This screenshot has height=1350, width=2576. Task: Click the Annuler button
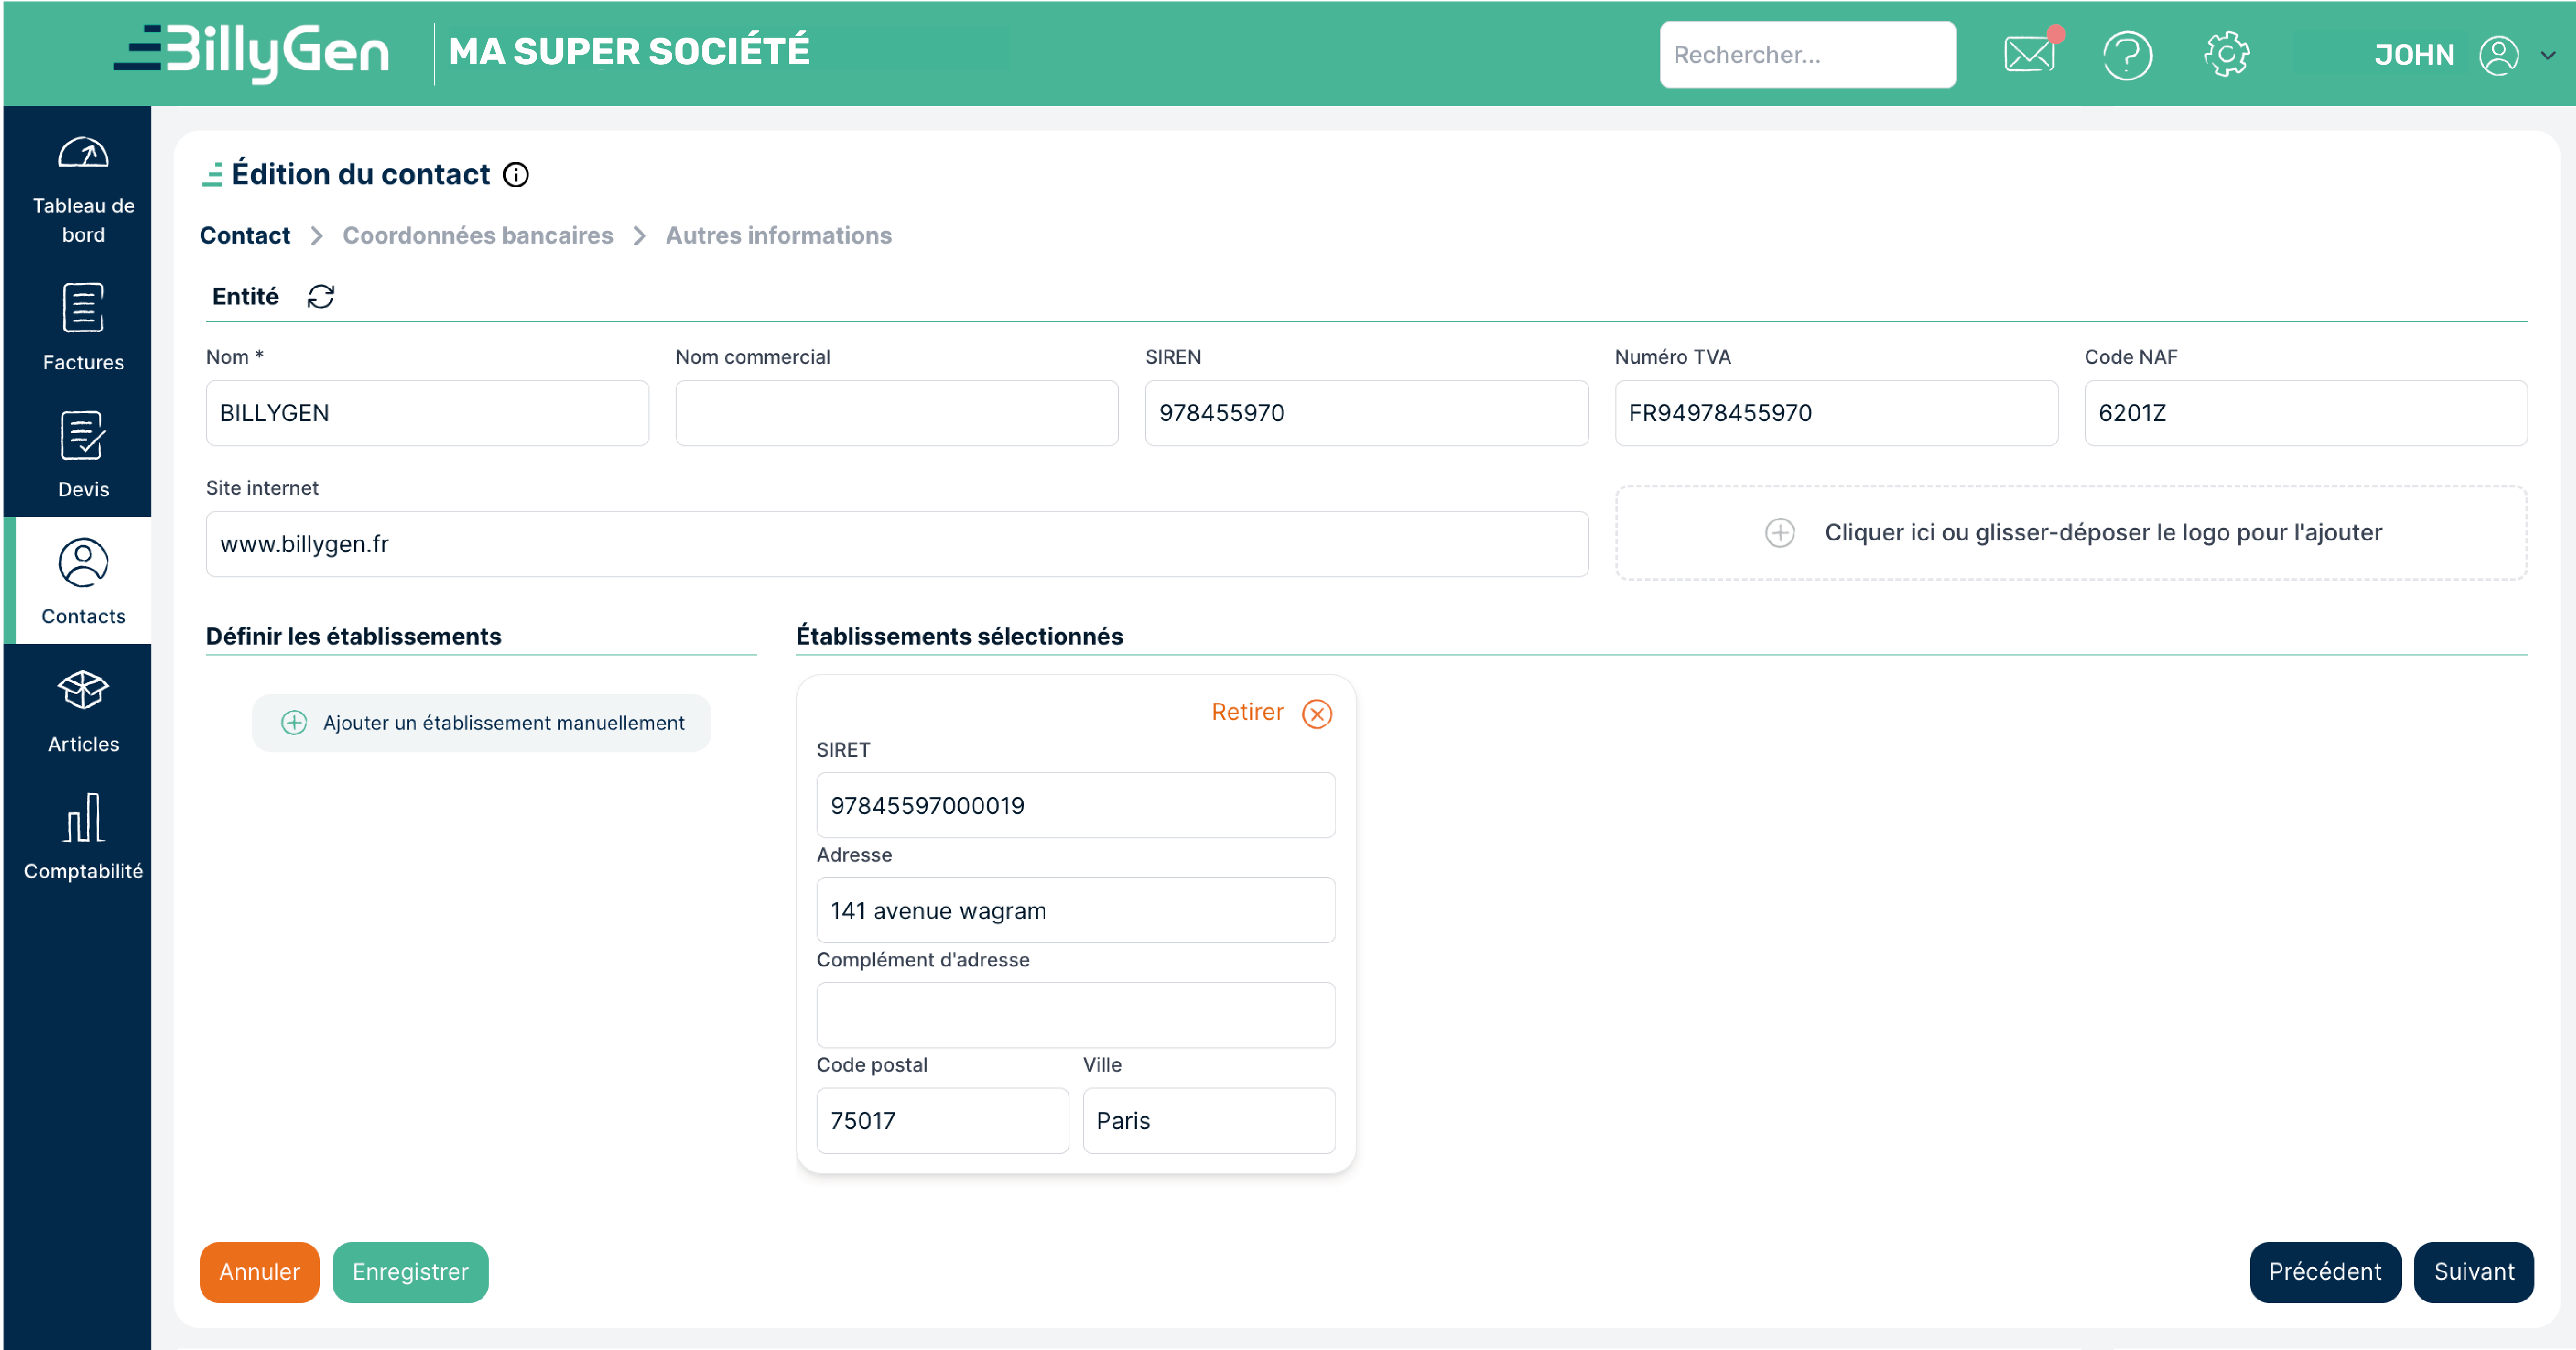[260, 1272]
